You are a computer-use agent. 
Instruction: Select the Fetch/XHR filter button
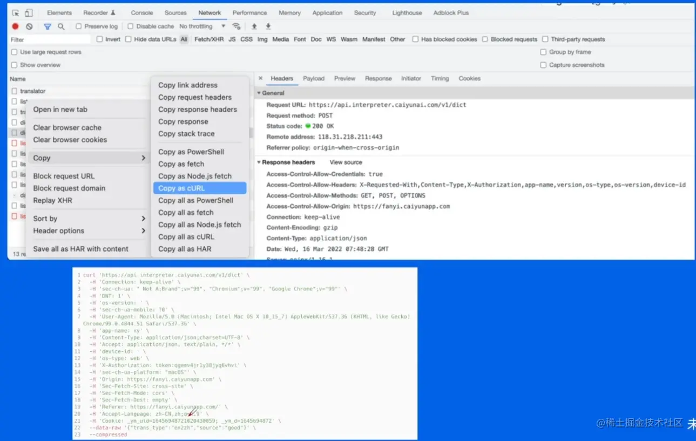pos(209,39)
